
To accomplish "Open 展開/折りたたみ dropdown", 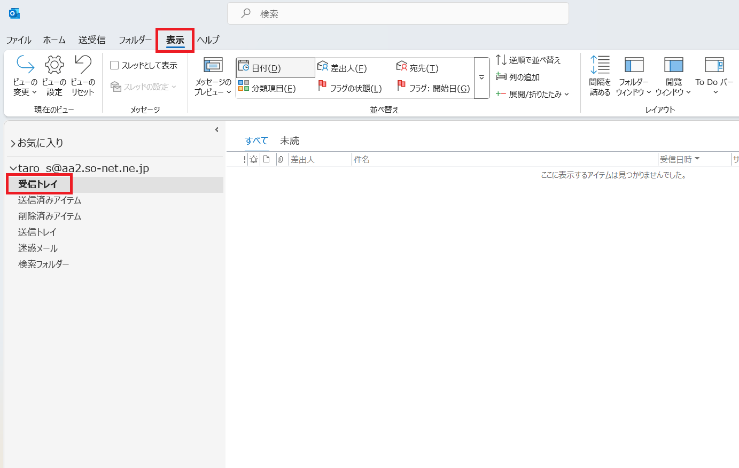I will pyautogui.click(x=532, y=94).
